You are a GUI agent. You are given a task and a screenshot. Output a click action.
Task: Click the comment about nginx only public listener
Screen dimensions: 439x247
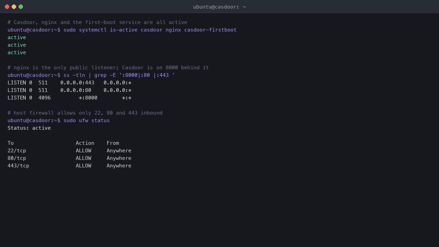click(x=108, y=68)
